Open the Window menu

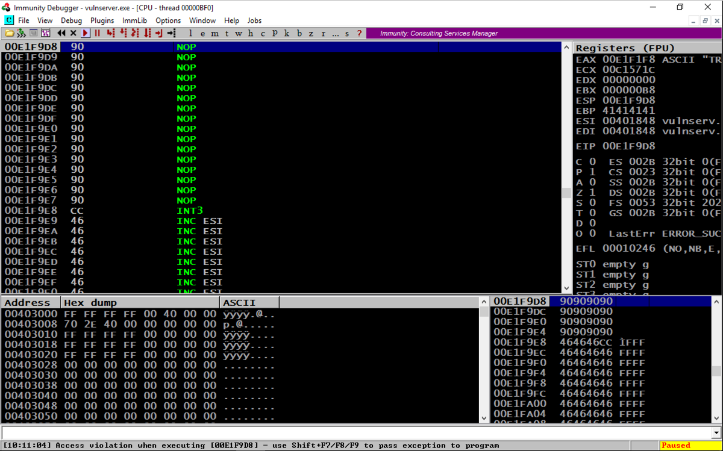[x=202, y=20]
